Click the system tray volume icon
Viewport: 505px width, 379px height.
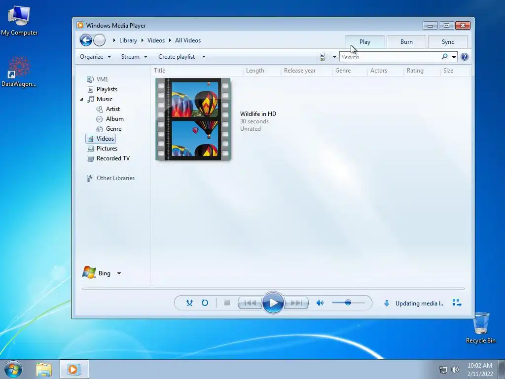tap(455, 370)
